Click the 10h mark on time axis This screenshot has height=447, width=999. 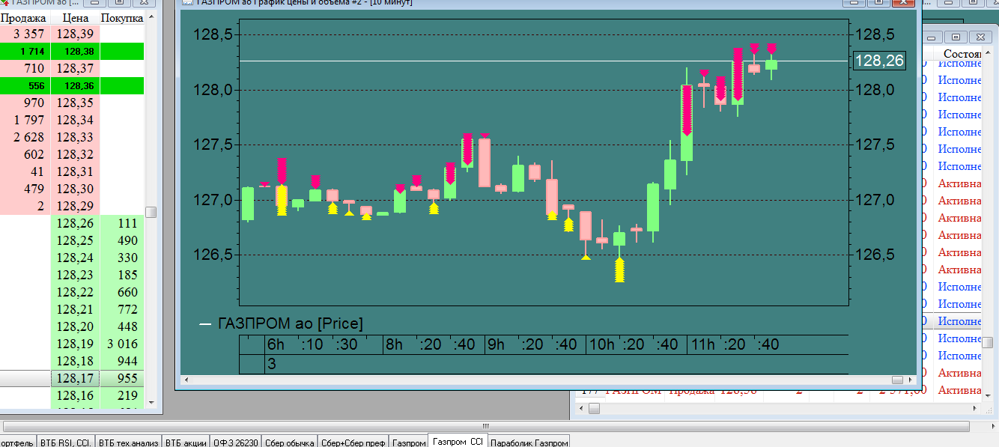(602, 345)
